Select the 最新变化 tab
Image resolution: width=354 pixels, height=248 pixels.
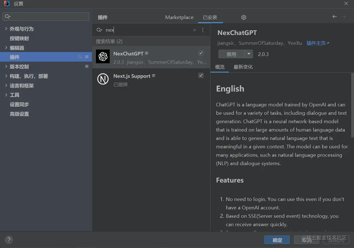(243, 67)
